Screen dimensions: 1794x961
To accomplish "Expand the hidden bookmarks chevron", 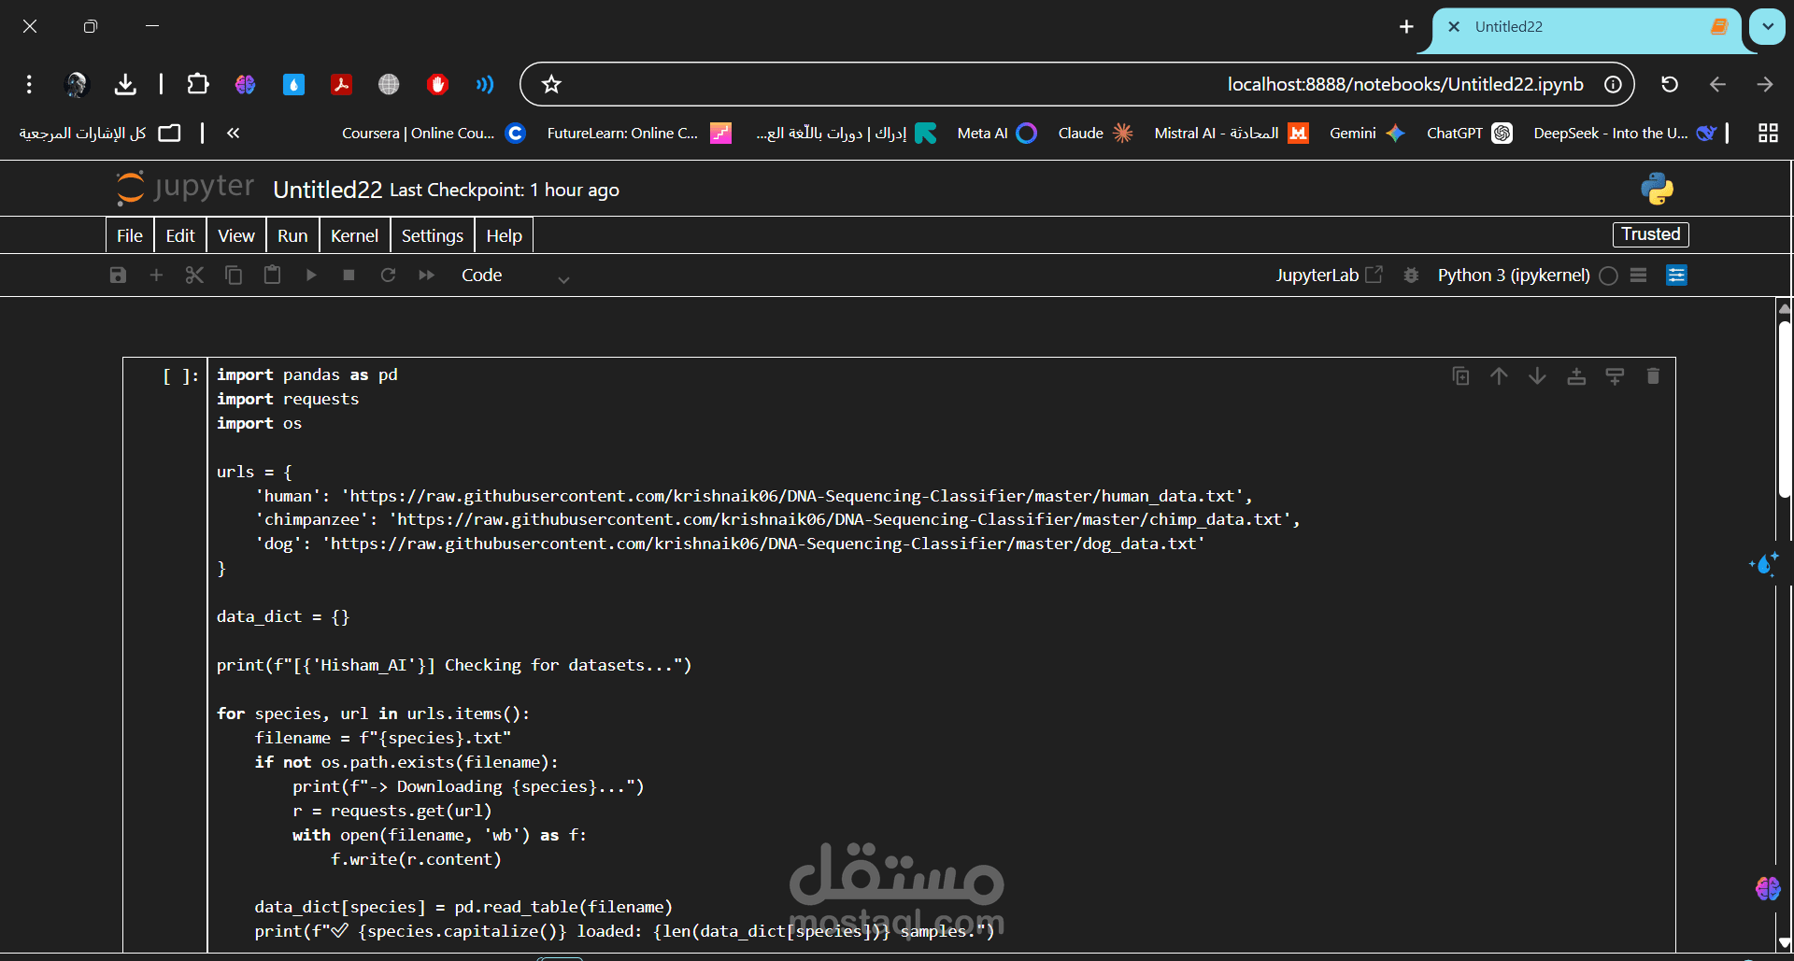I will pyautogui.click(x=233, y=133).
